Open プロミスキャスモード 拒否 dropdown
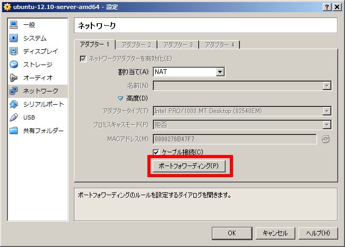Viewport: 345px width, 247px height. tap(242, 125)
